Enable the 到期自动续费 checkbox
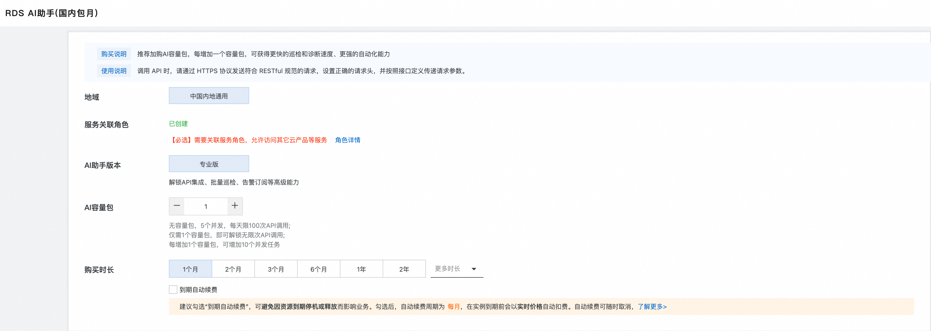 pos(173,290)
